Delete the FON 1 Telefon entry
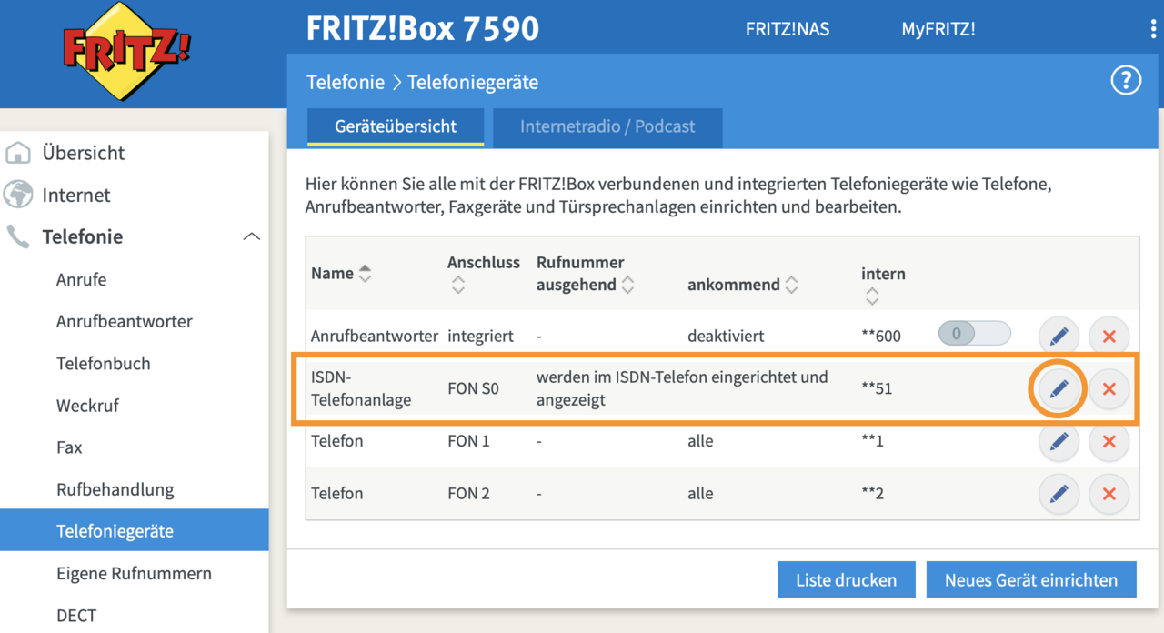The image size is (1164, 633). pyautogui.click(x=1109, y=442)
